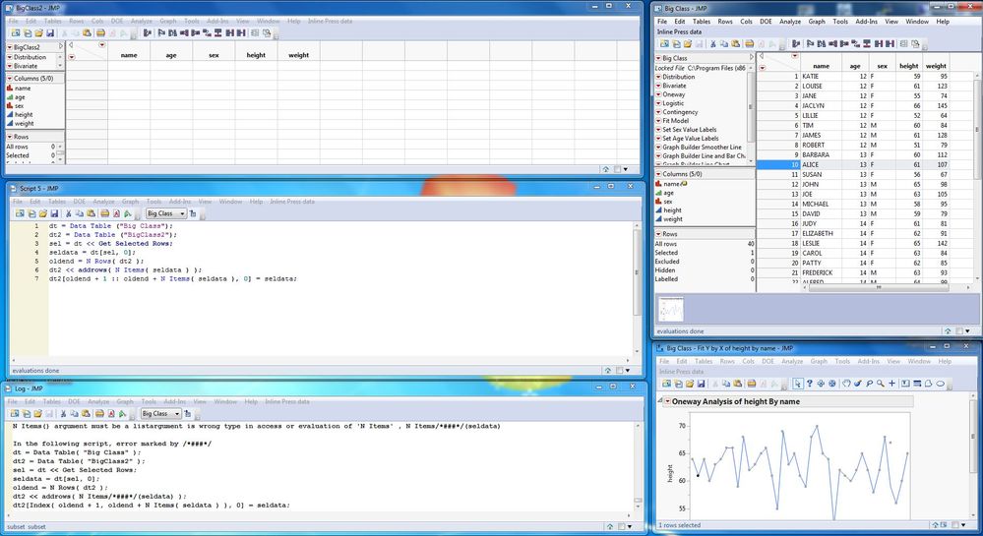Pick the grabber hand tool

pyautogui.click(x=846, y=384)
